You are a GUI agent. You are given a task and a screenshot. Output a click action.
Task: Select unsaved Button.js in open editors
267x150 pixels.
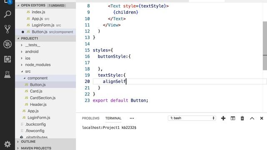tap(45, 32)
